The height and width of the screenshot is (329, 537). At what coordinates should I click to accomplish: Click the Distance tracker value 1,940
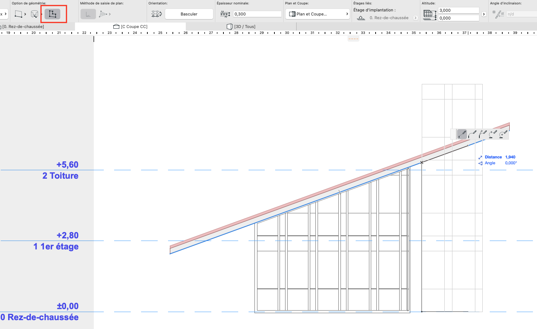(x=510, y=157)
